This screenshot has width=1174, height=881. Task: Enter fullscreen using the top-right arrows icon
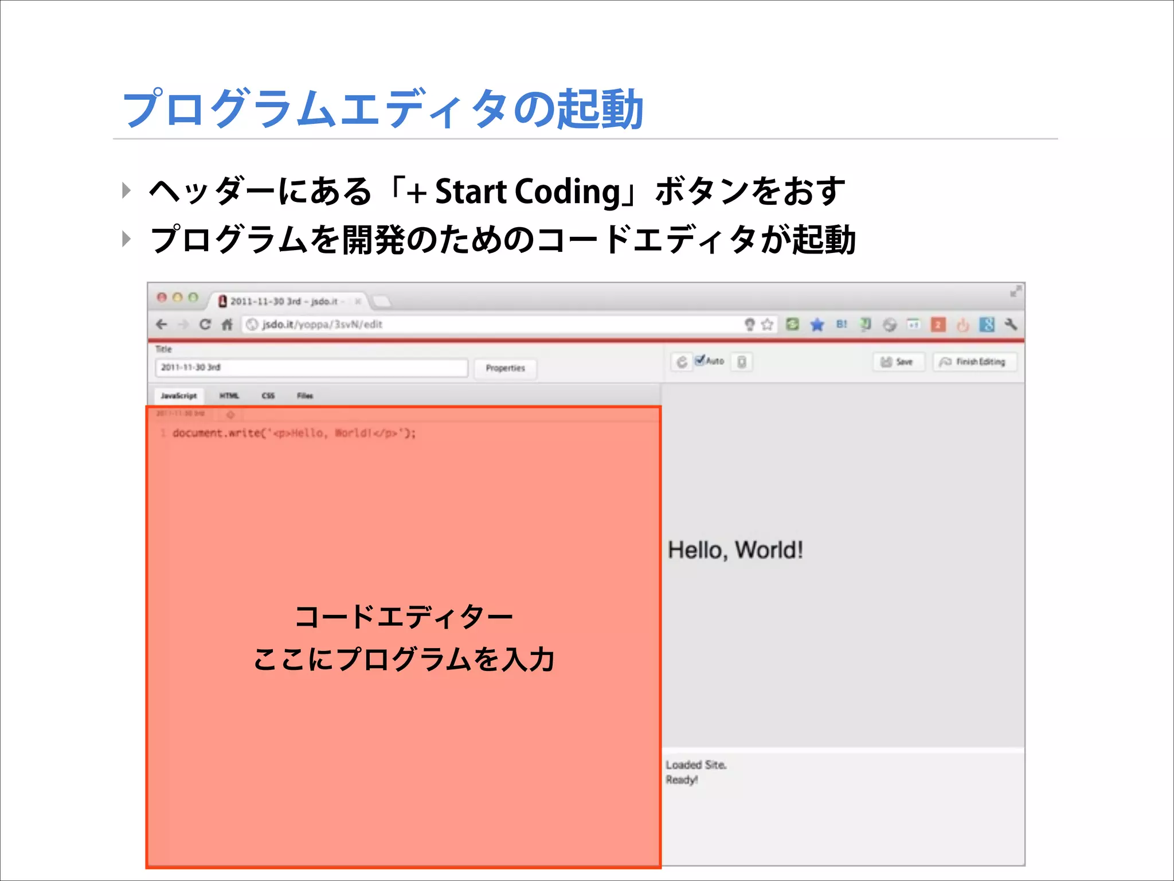[1015, 291]
